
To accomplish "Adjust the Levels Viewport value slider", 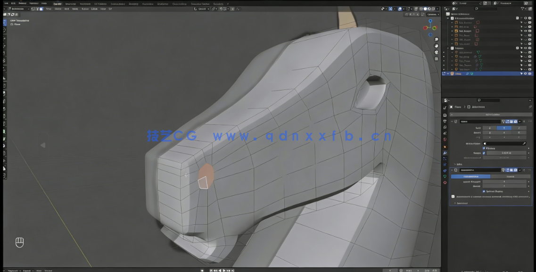I will coord(505,181).
